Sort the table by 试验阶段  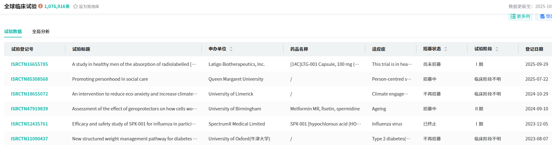click(497, 49)
